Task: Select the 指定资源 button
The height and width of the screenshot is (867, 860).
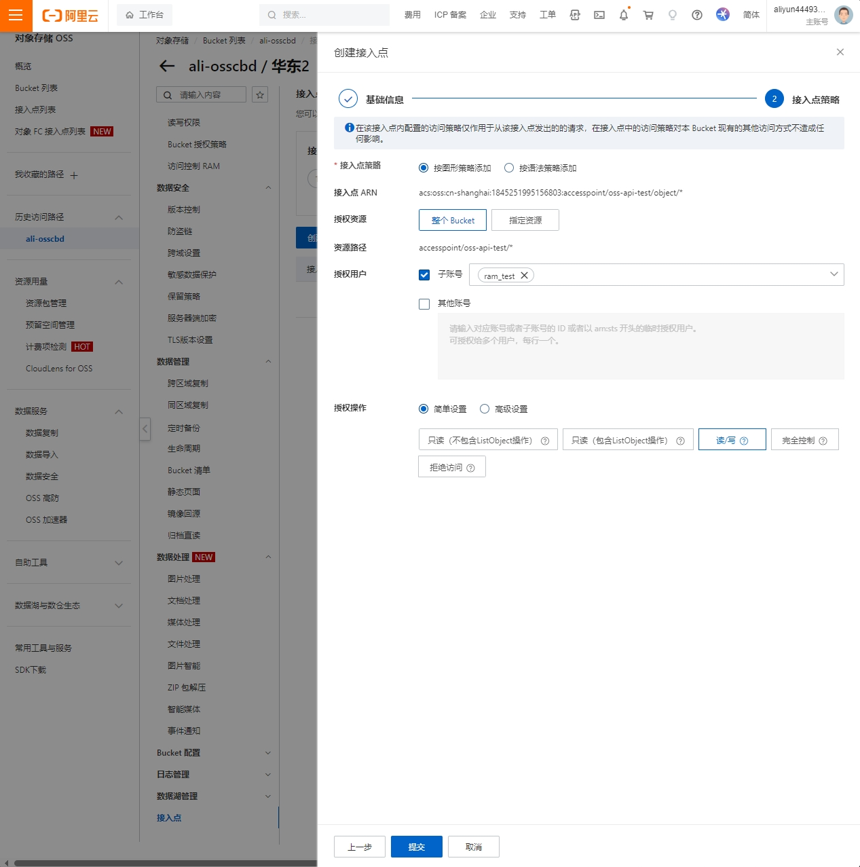Action: (525, 220)
